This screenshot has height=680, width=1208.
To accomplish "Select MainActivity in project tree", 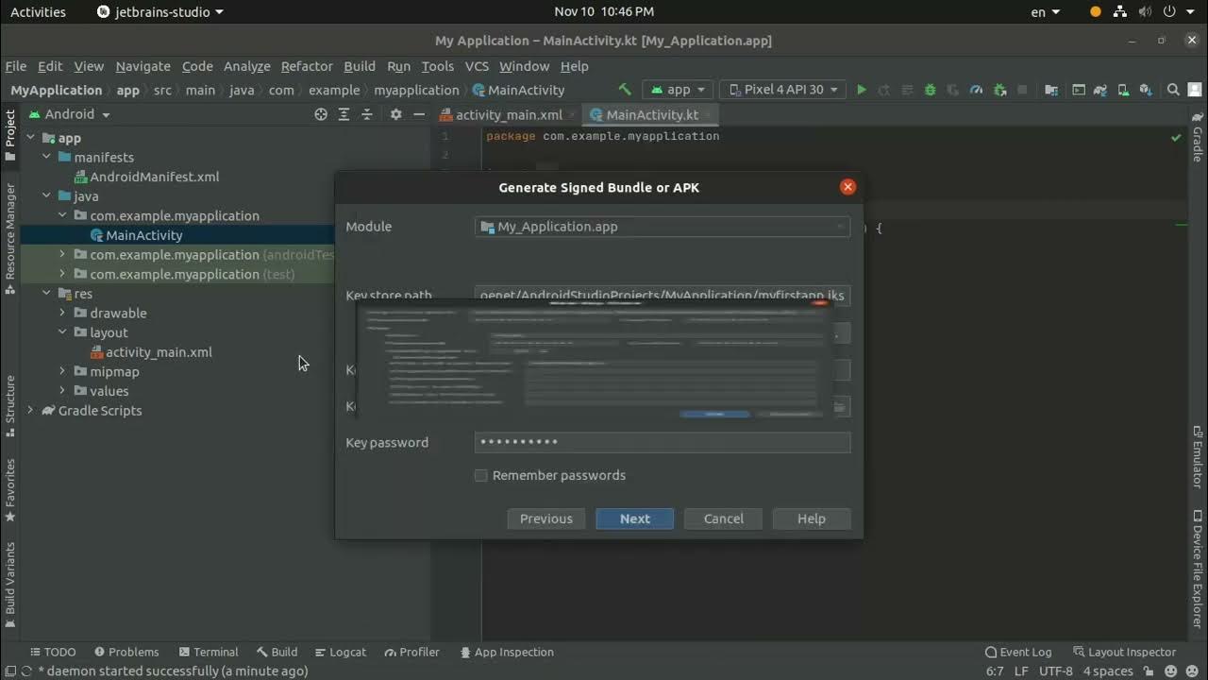I will [136, 235].
